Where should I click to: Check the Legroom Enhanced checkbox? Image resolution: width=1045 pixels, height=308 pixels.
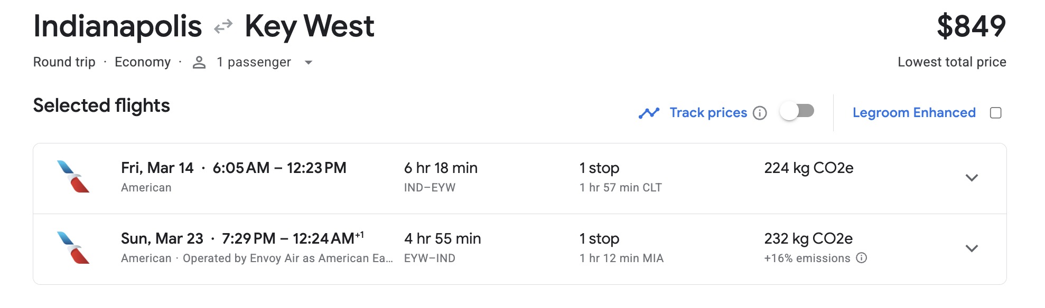(x=996, y=113)
